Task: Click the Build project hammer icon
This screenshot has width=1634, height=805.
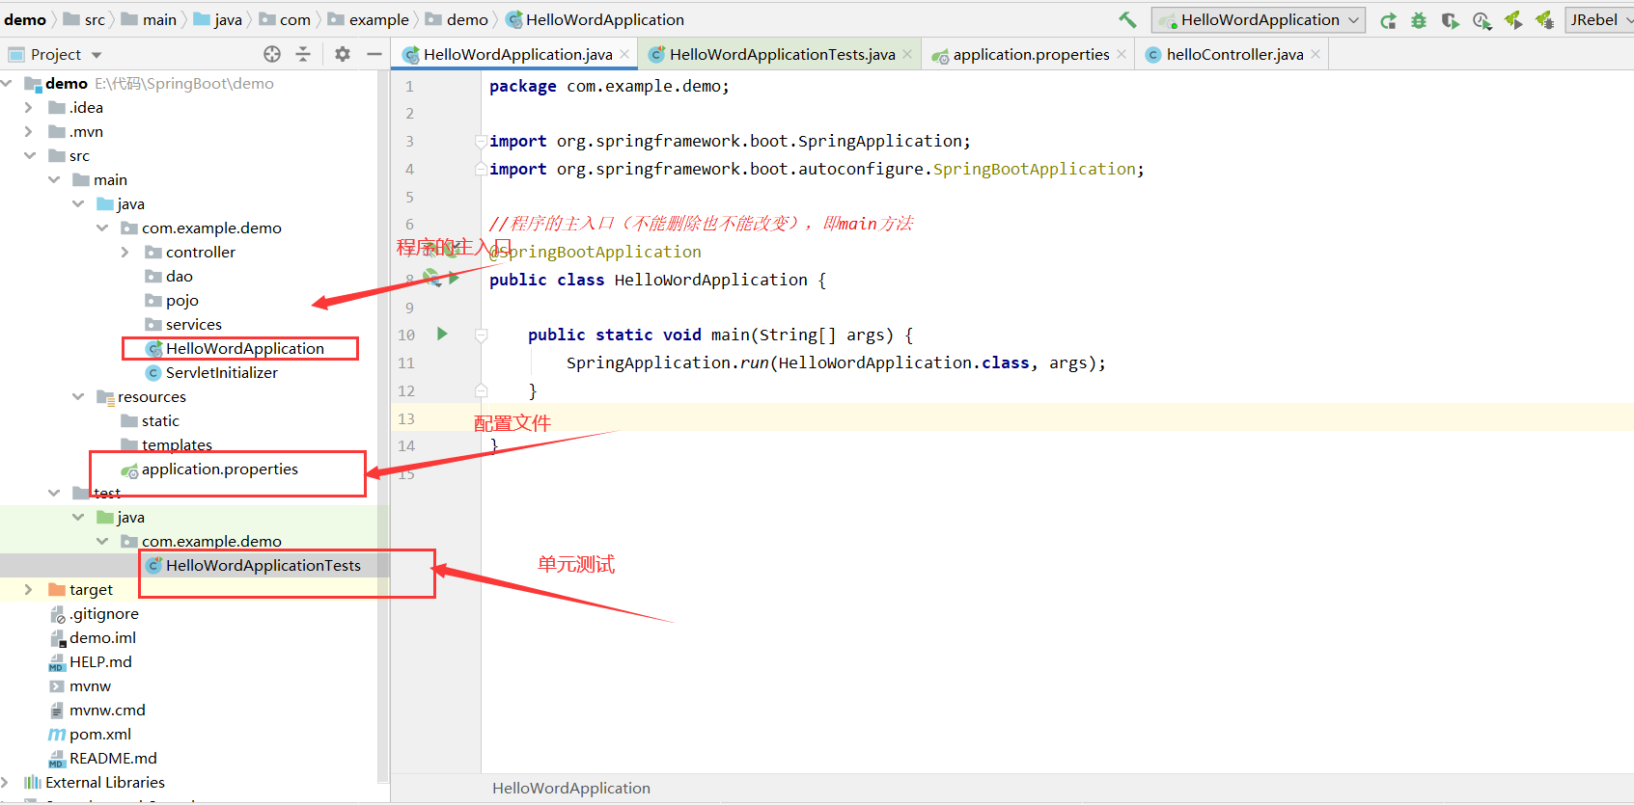Action: pos(1127,19)
